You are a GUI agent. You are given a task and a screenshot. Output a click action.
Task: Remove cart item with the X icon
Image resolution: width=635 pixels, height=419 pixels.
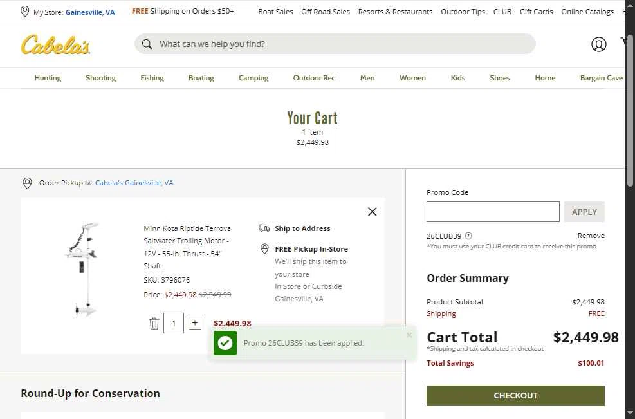point(372,212)
